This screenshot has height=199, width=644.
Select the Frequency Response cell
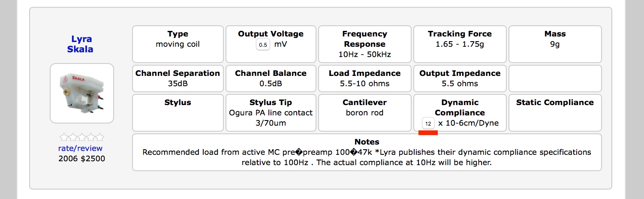364,44
